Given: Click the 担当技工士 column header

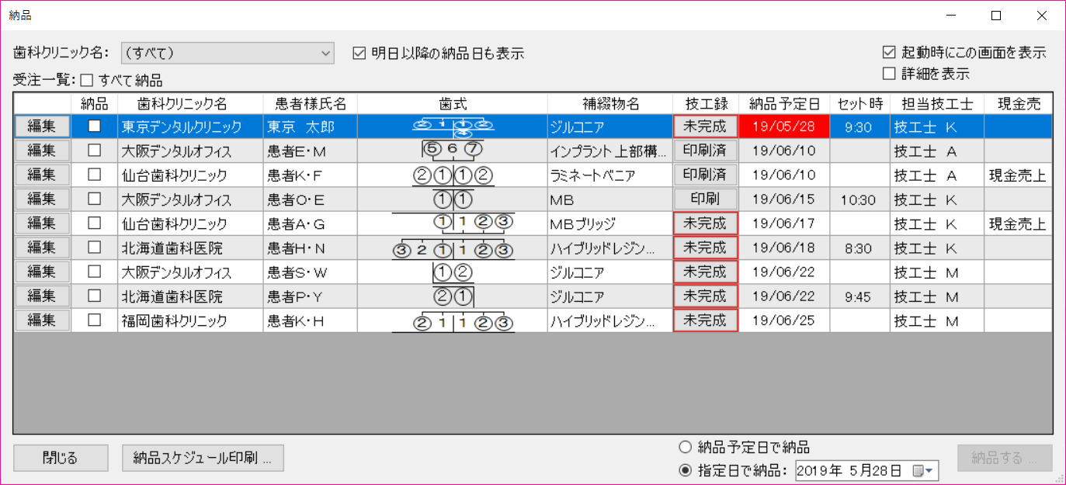Looking at the screenshot, I should [936, 104].
